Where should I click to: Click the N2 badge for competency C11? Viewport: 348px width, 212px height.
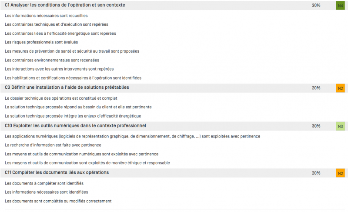(x=340, y=173)
